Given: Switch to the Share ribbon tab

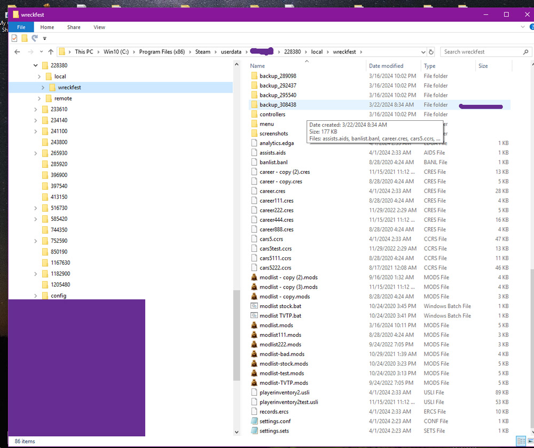Looking at the screenshot, I should (74, 27).
